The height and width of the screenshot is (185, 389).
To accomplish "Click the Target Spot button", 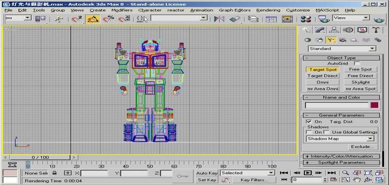I will pyautogui.click(x=323, y=69).
